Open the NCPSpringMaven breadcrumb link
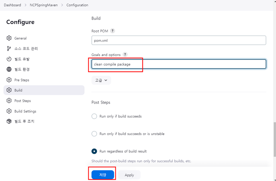276x181 pixels. click(x=44, y=5)
